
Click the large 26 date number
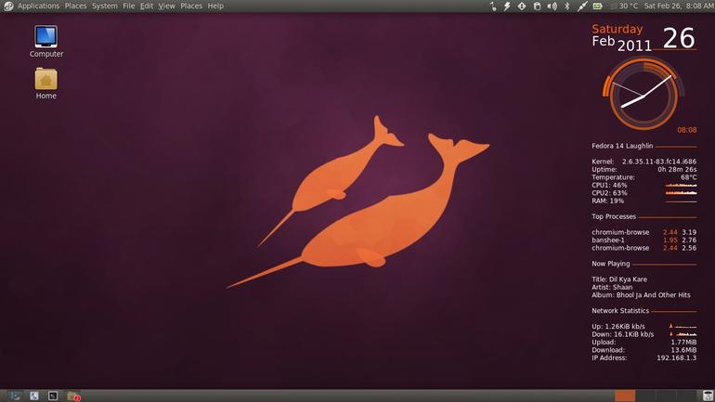(679, 37)
